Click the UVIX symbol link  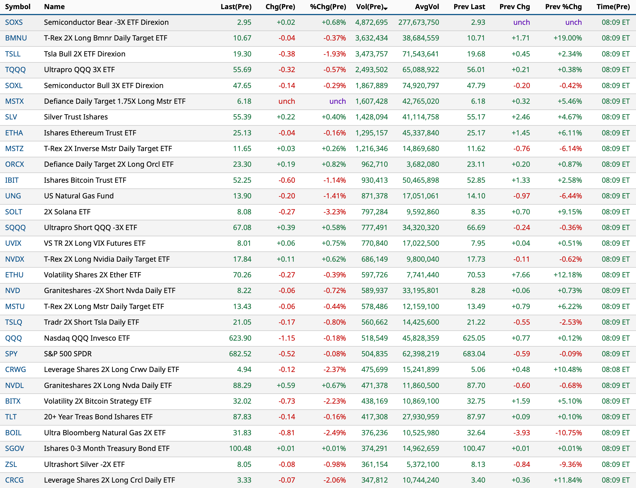pyautogui.click(x=13, y=243)
